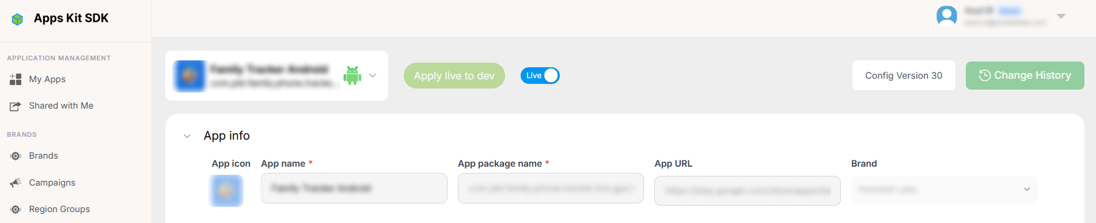Click the Apps Kit SDK title
This screenshot has height=223, width=1096.
[71, 18]
